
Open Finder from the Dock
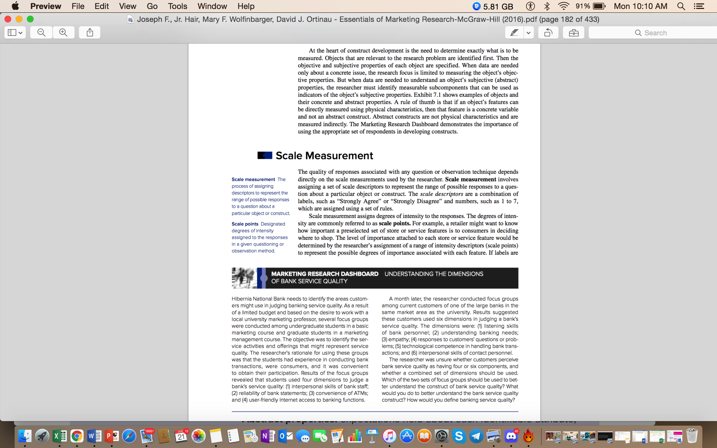pyautogui.click(x=25, y=436)
